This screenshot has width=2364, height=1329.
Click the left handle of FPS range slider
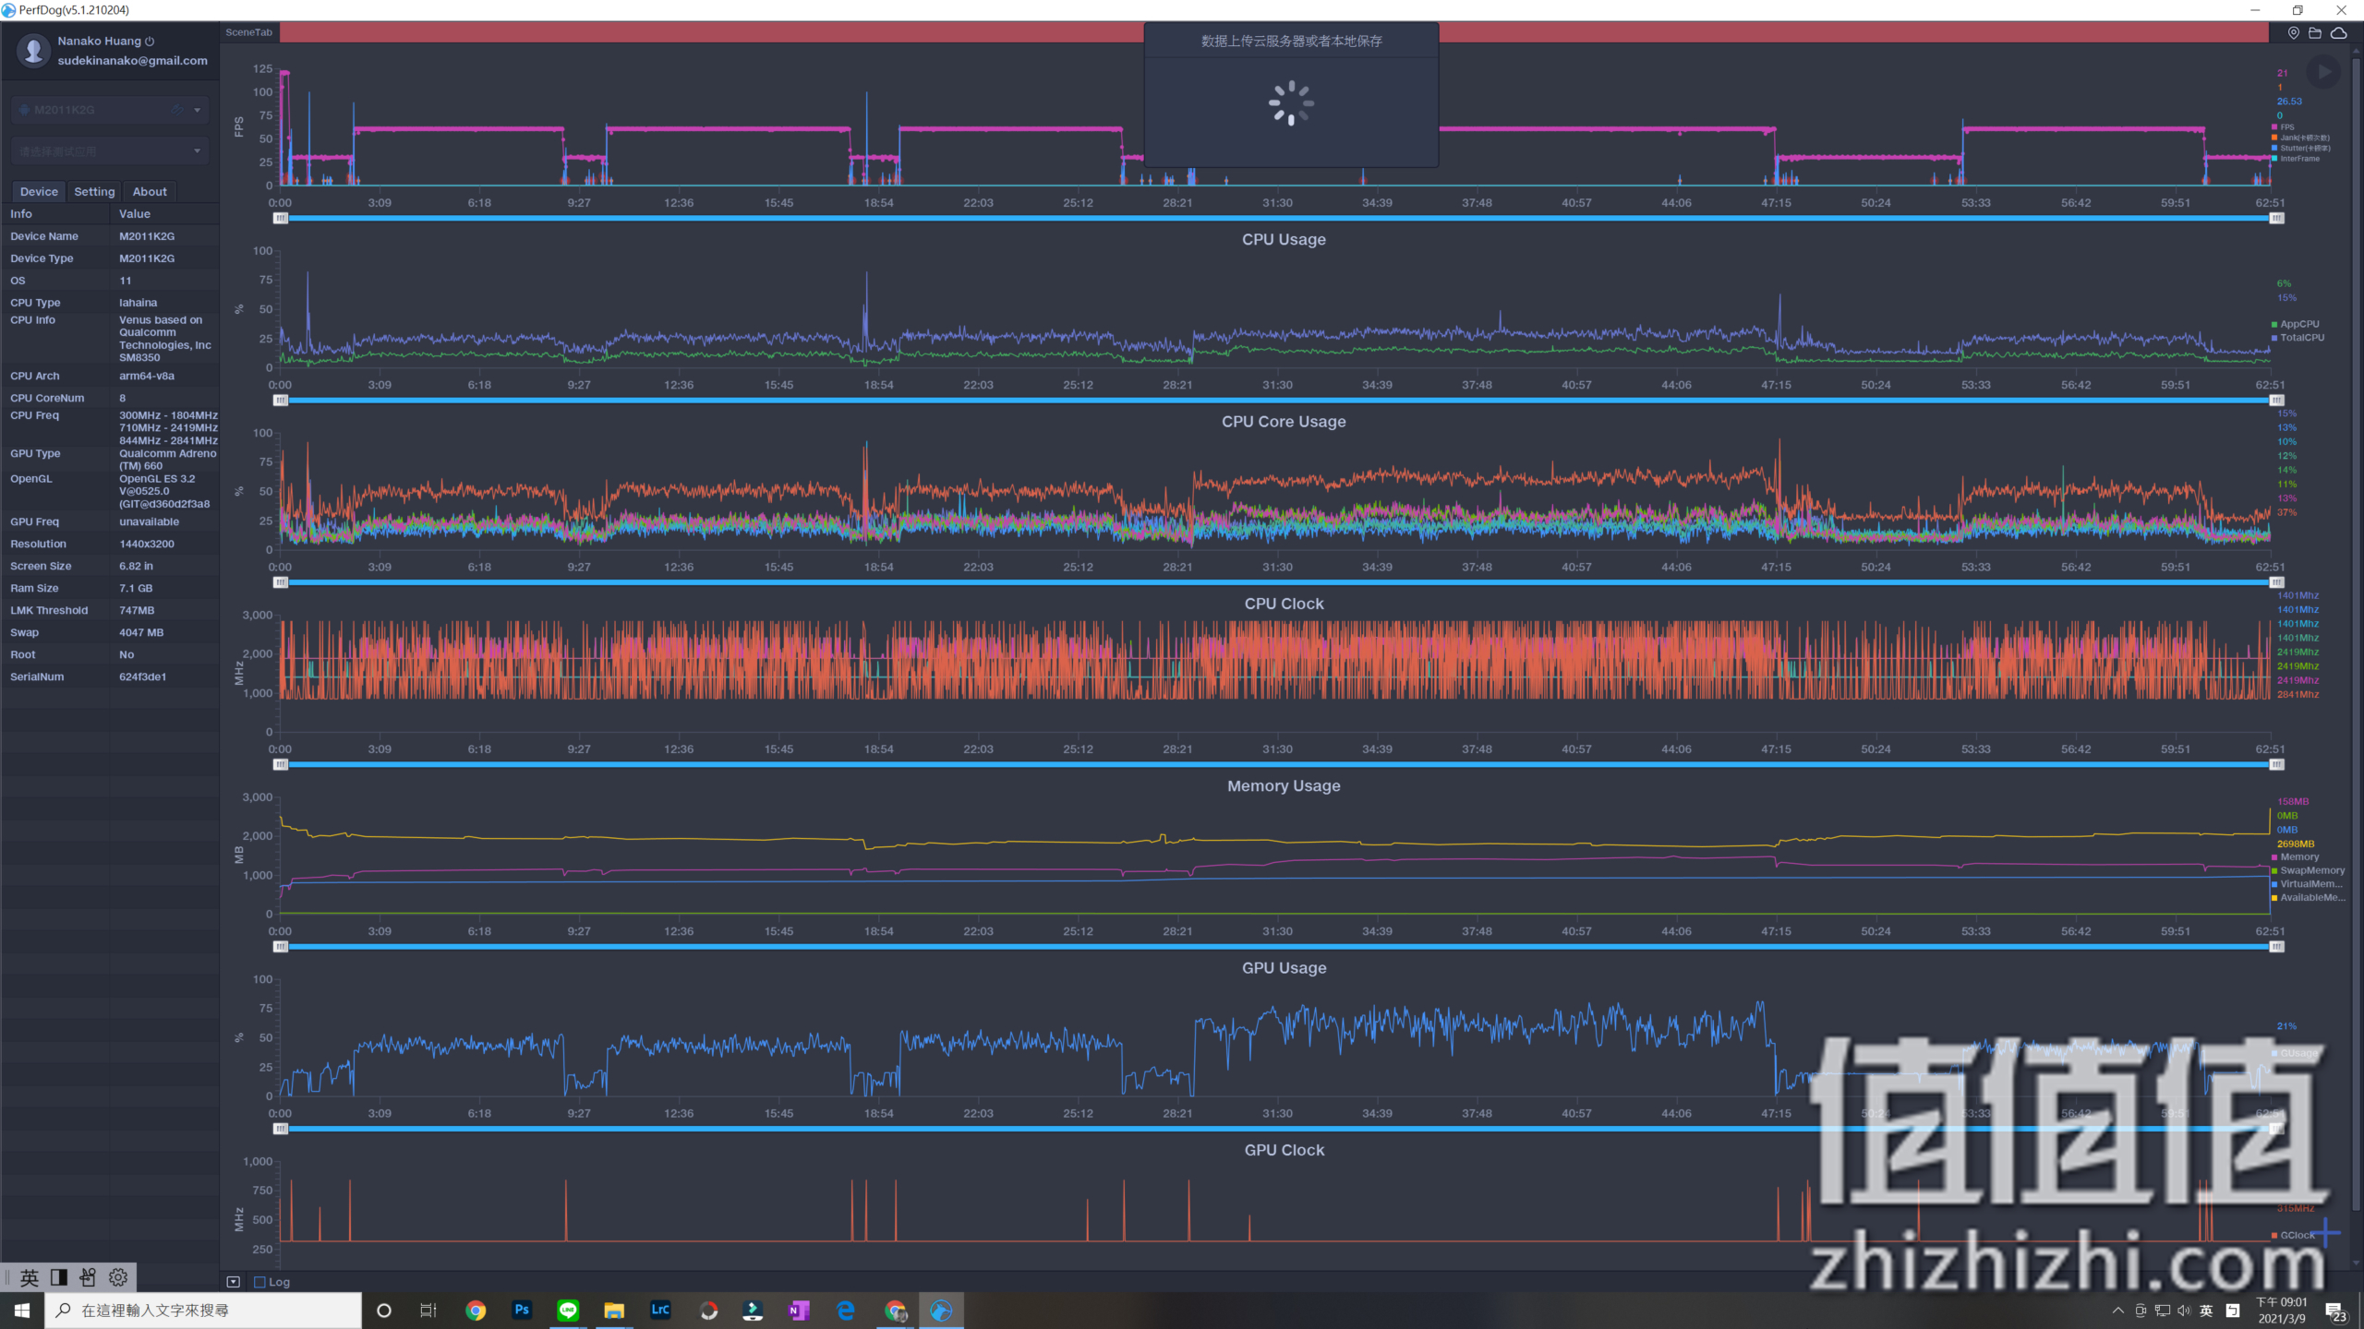coord(281,218)
